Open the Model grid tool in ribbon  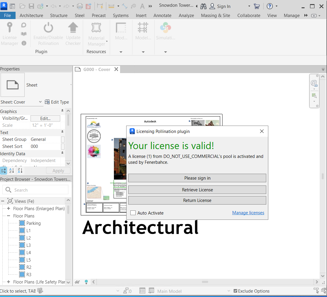(x=143, y=28)
